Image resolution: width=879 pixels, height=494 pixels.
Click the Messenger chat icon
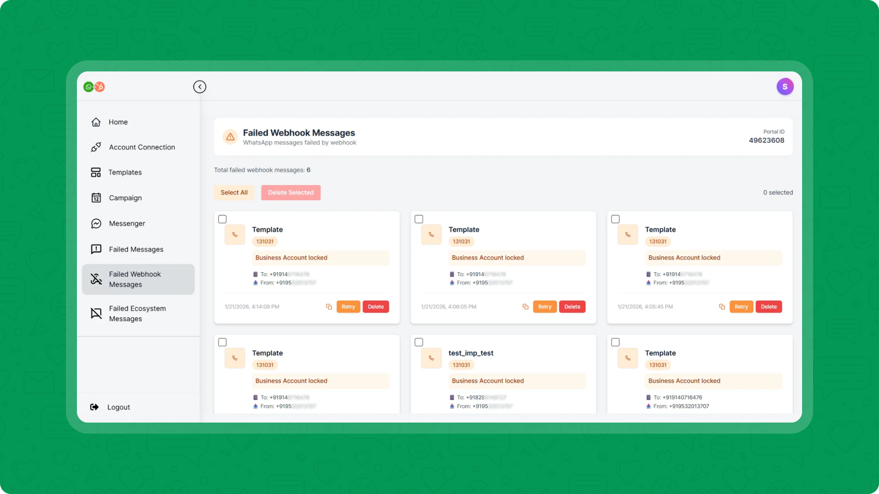[96, 223]
